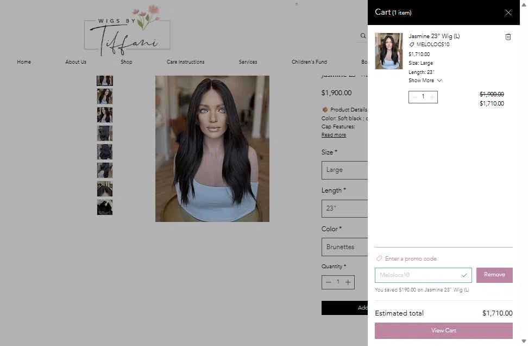The image size is (528, 346).
Task: Open Children's Fund page
Action: point(309,62)
